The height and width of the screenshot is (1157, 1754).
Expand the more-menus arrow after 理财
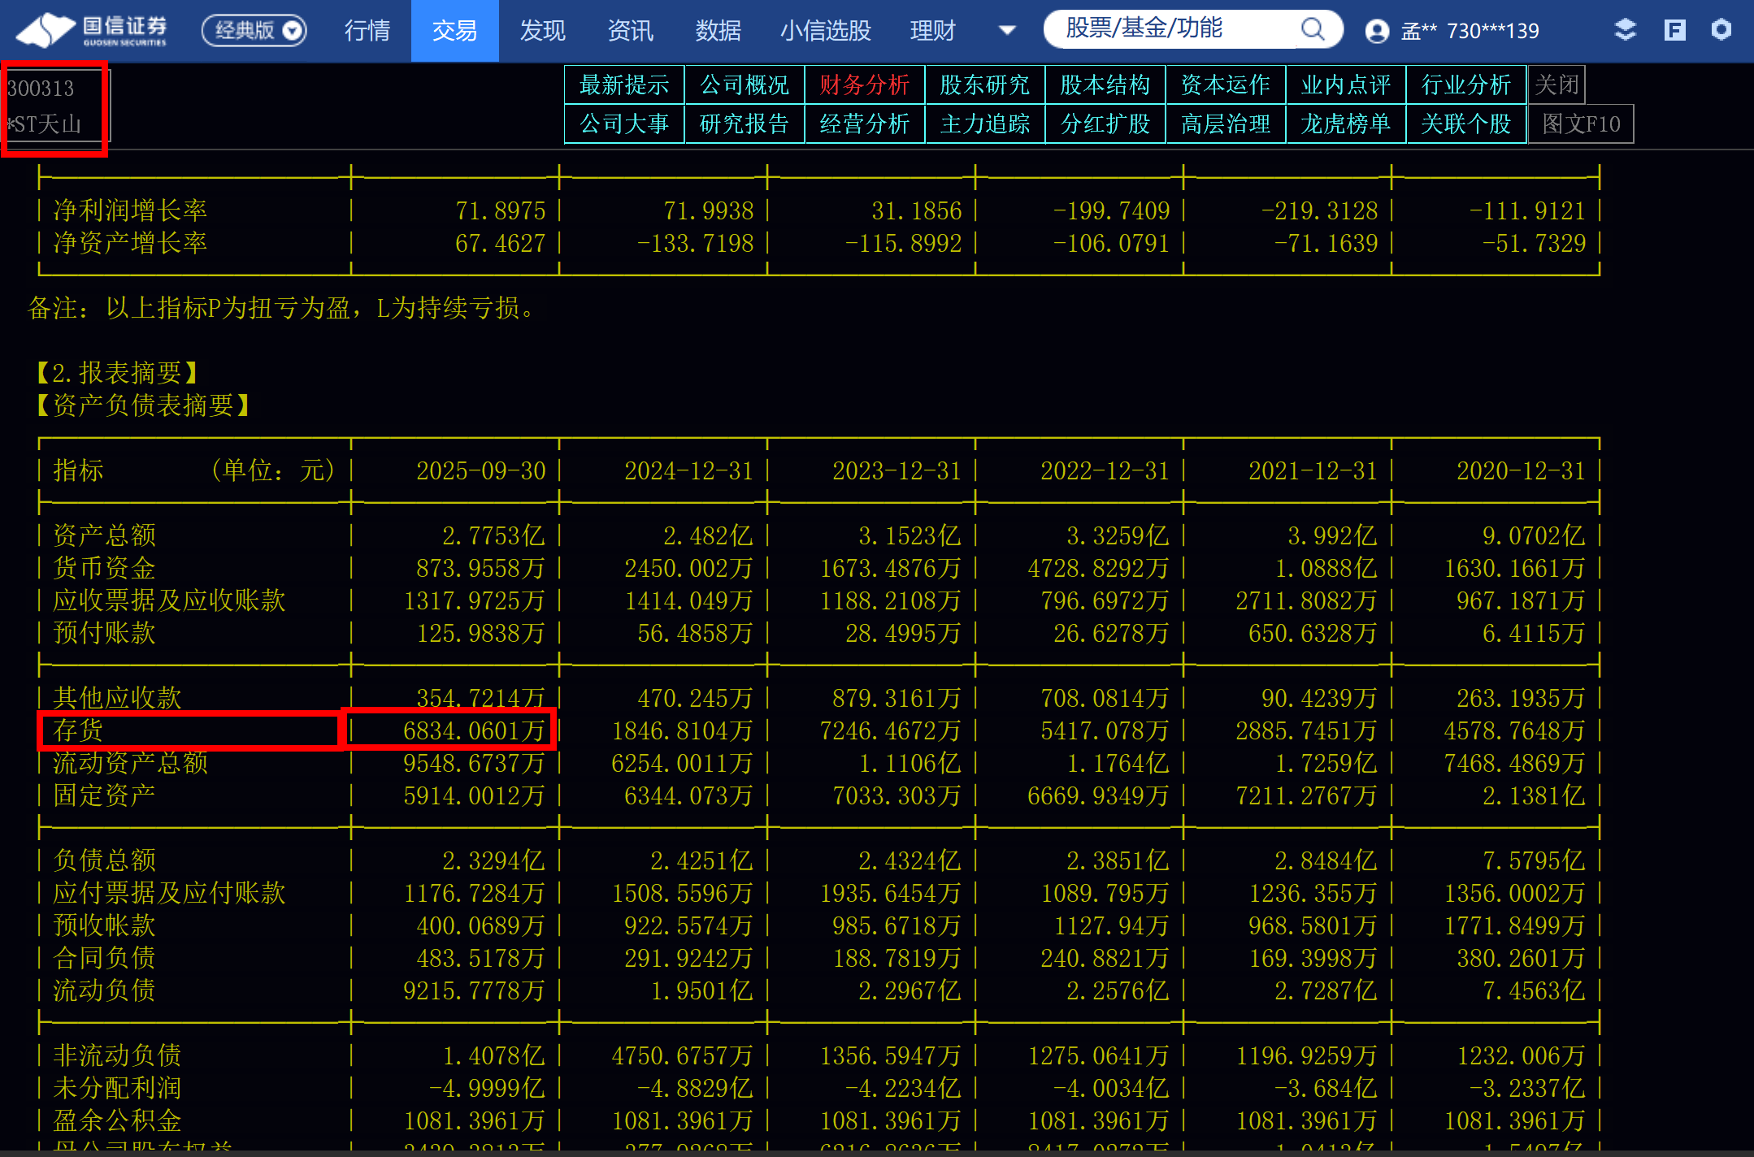1006,31
